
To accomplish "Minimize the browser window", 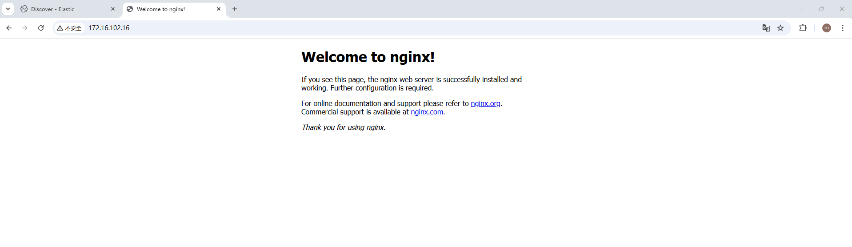I will pos(801,9).
